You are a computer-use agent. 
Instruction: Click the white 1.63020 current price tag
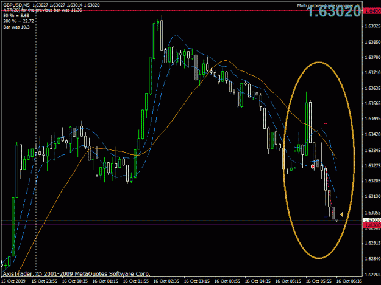coord(372,220)
